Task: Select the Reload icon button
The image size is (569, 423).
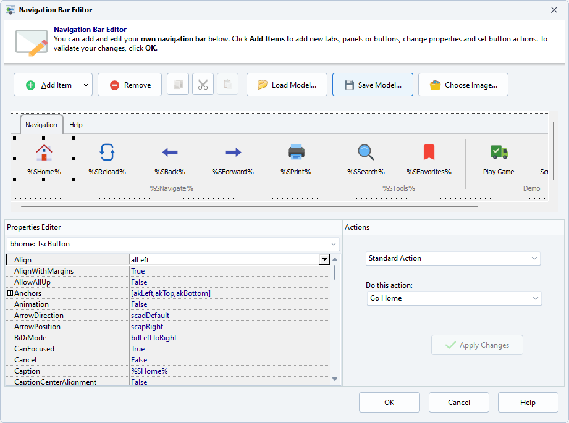Action: [107, 152]
